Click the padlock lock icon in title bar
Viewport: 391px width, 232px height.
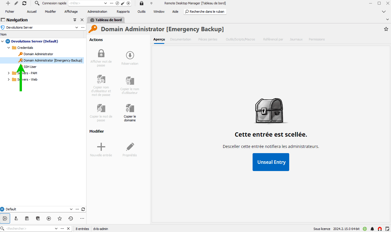coord(142,3)
